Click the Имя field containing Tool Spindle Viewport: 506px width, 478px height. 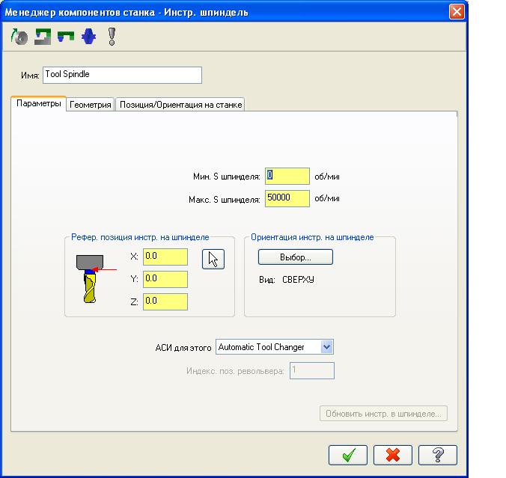pos(122,75)
